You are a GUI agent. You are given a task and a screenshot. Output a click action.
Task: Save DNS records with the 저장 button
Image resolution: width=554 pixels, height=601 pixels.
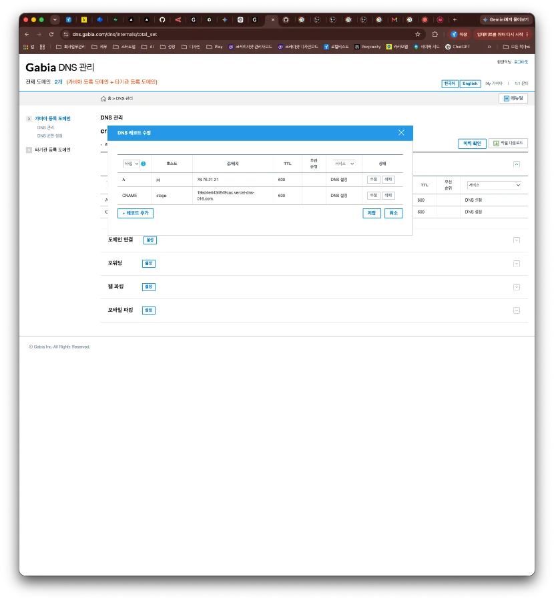(x=372, y=213)
